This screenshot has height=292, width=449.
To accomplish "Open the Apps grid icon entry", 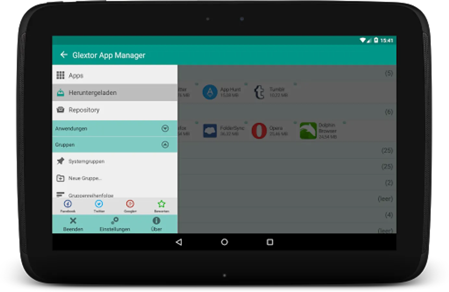I will [115, 75].
